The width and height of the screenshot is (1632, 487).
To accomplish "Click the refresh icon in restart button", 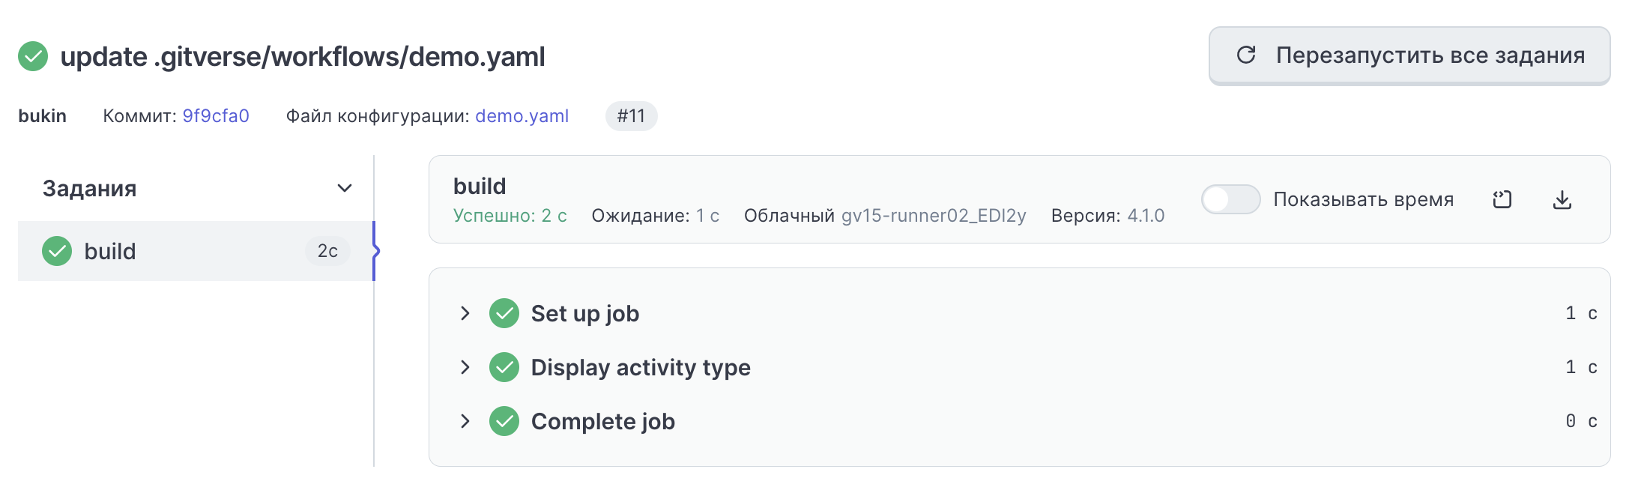I will [1246, 55].
